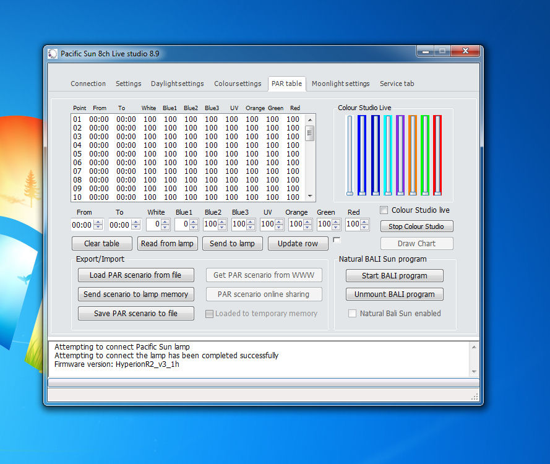
Task: Click the Red value input field
Action: coord(353,225)
